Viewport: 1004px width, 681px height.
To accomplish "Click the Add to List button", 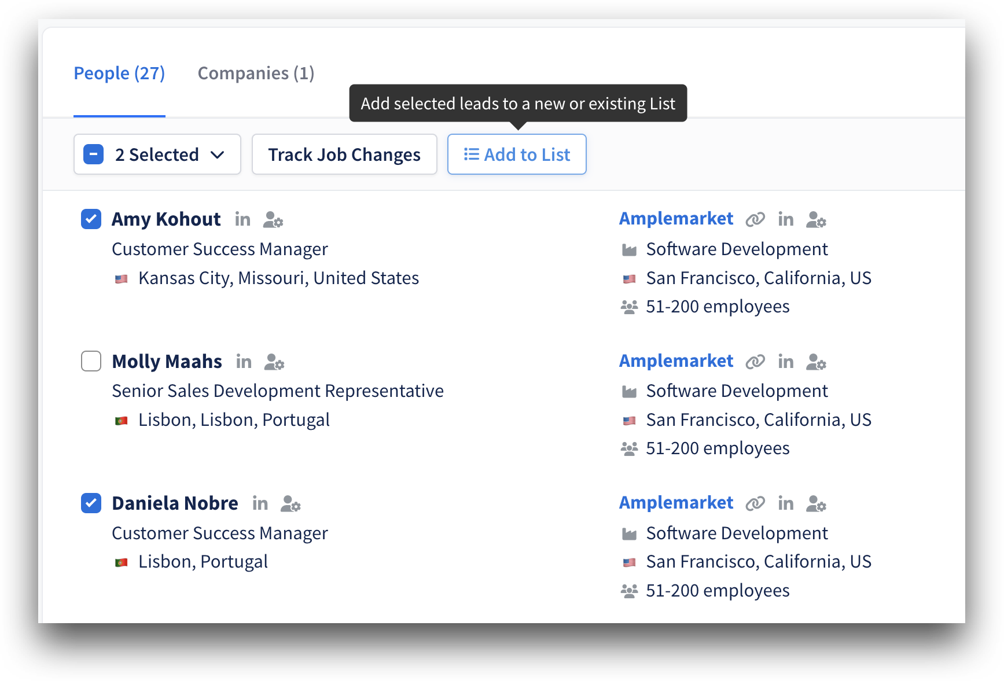I will click(517, 154).
